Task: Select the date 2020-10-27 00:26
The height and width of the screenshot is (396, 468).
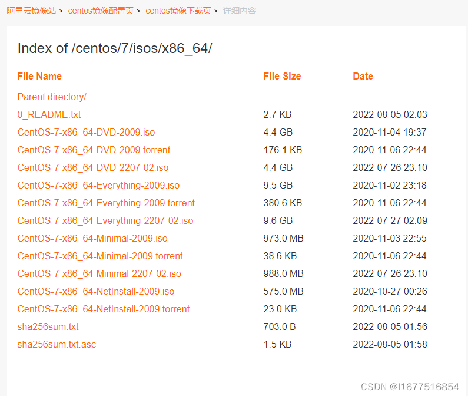Action: 390,291
